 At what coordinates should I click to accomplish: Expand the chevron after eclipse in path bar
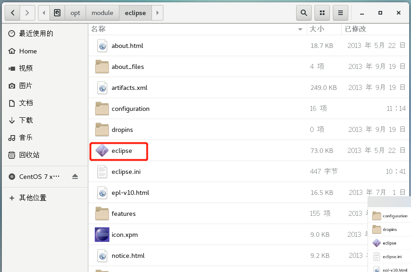coord(157,13)
